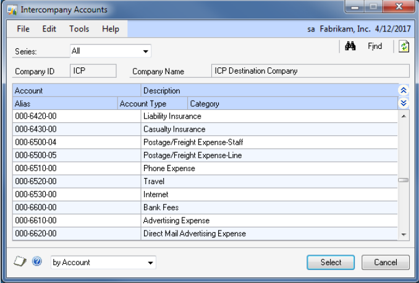Click the blue help question mark icon

[37, 262]
